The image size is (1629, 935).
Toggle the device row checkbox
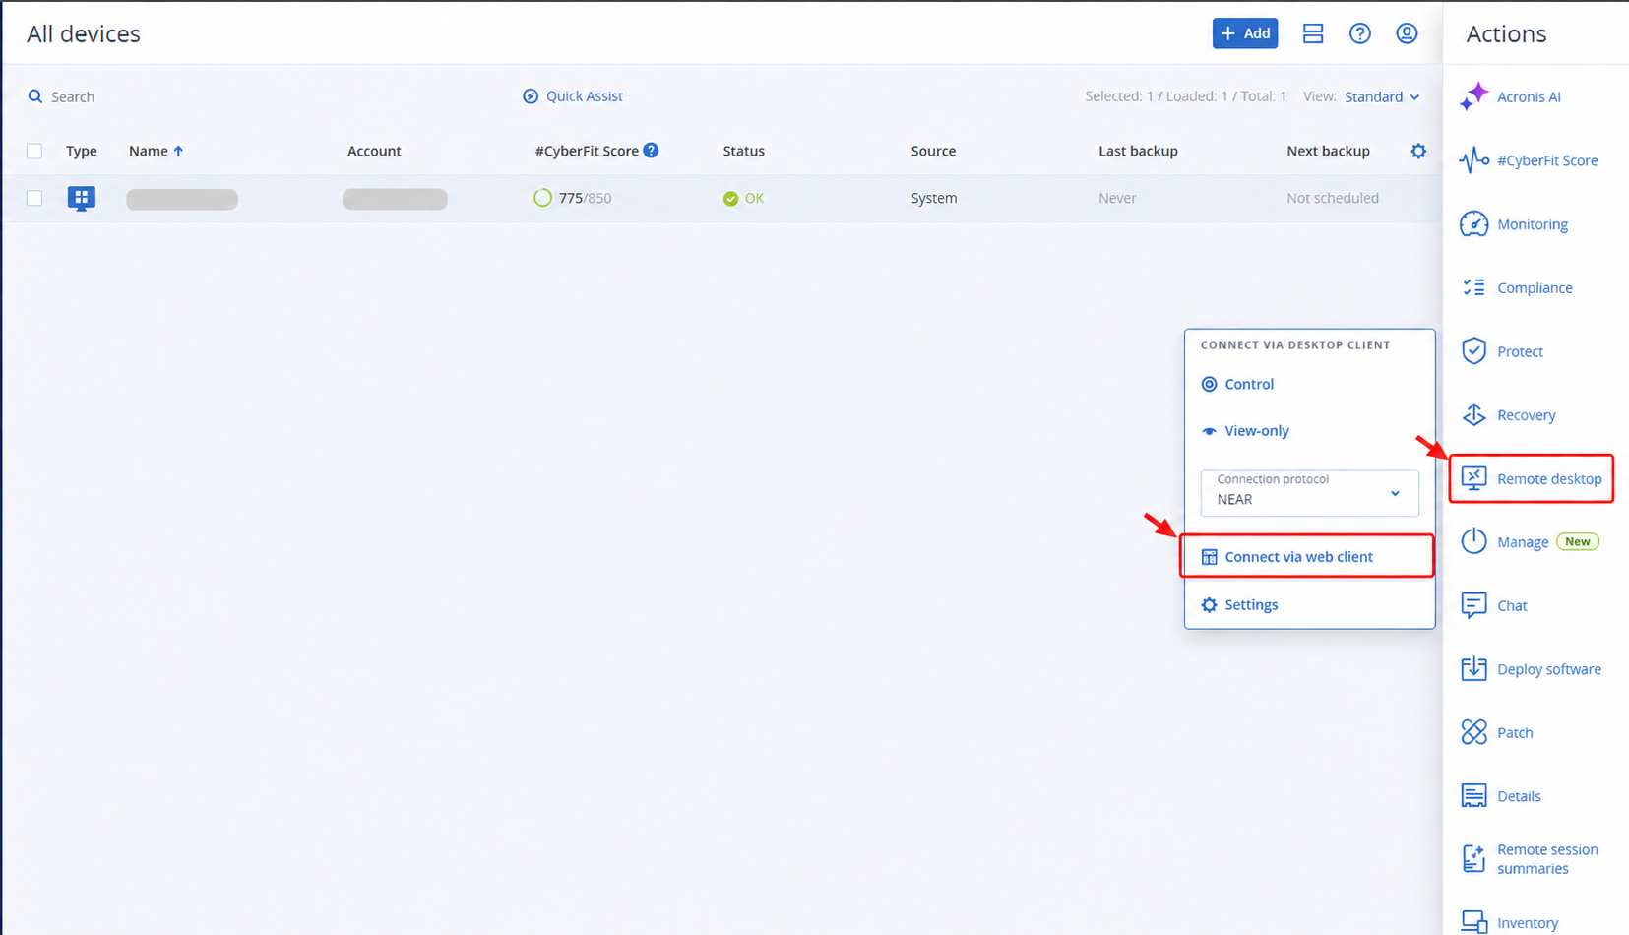34,198
